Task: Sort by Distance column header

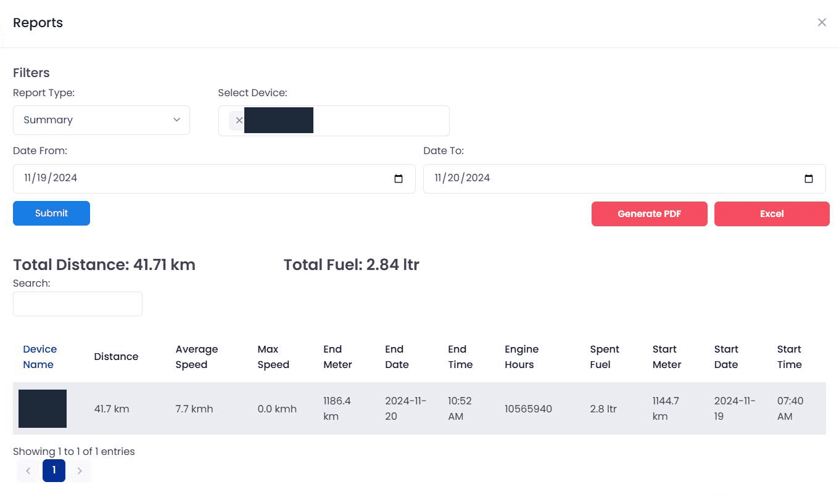Action: (x=116, y=357)
